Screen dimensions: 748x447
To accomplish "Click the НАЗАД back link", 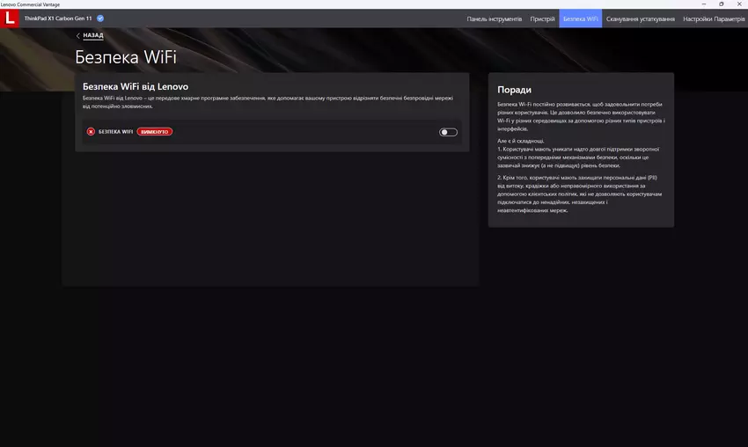I will coord(92,36).
